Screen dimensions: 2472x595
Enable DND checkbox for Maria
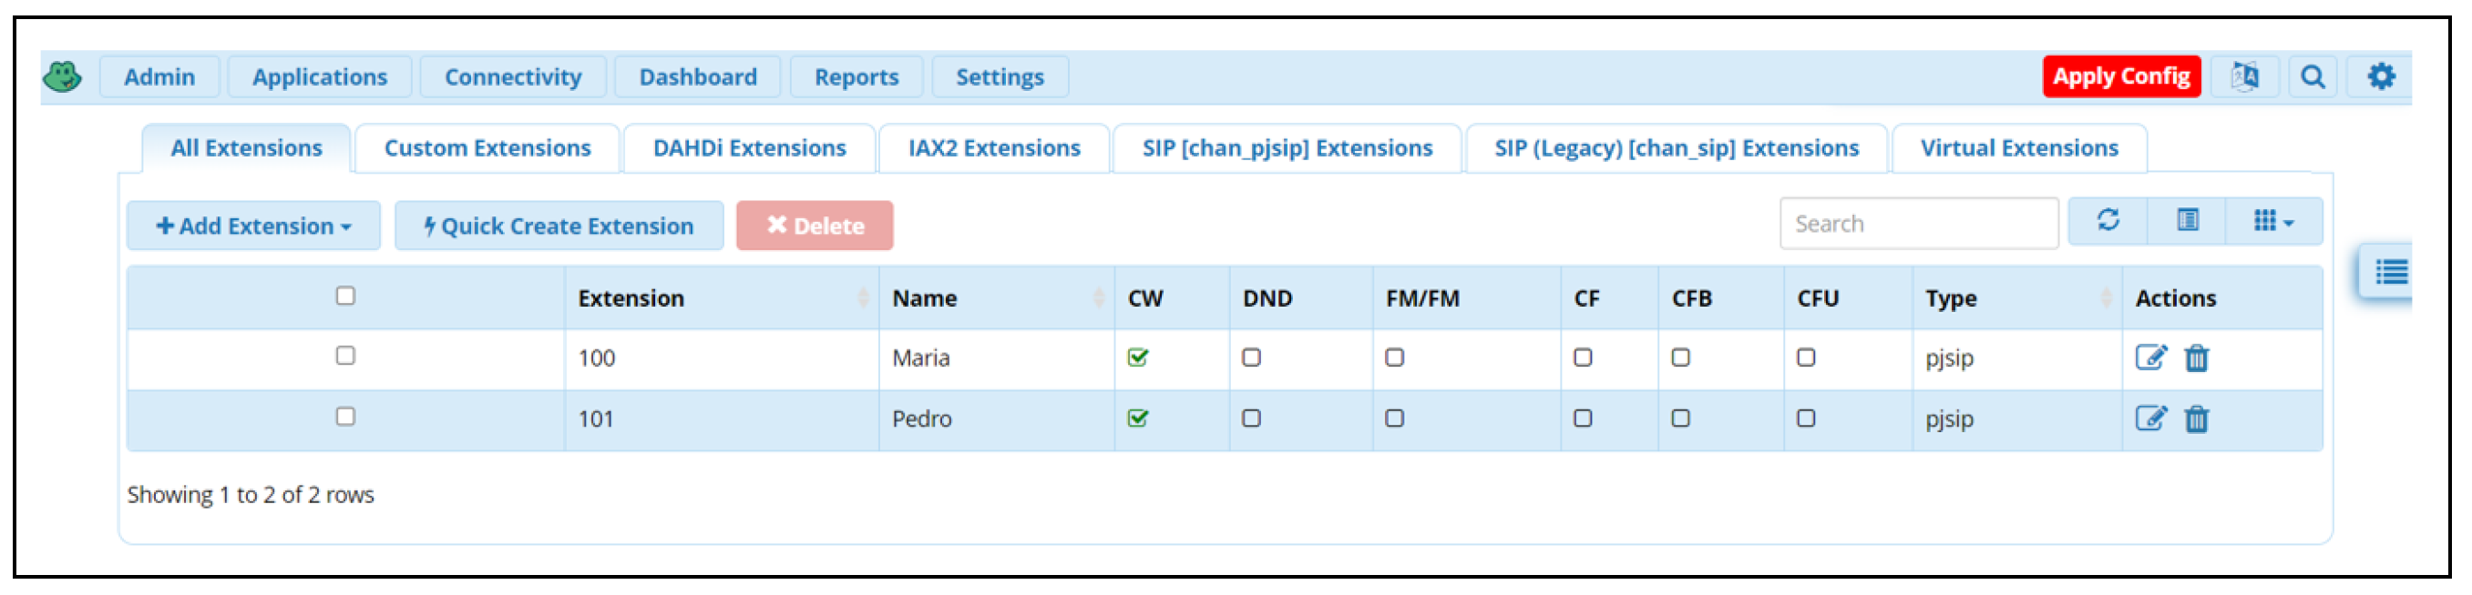click(1251, 358)
